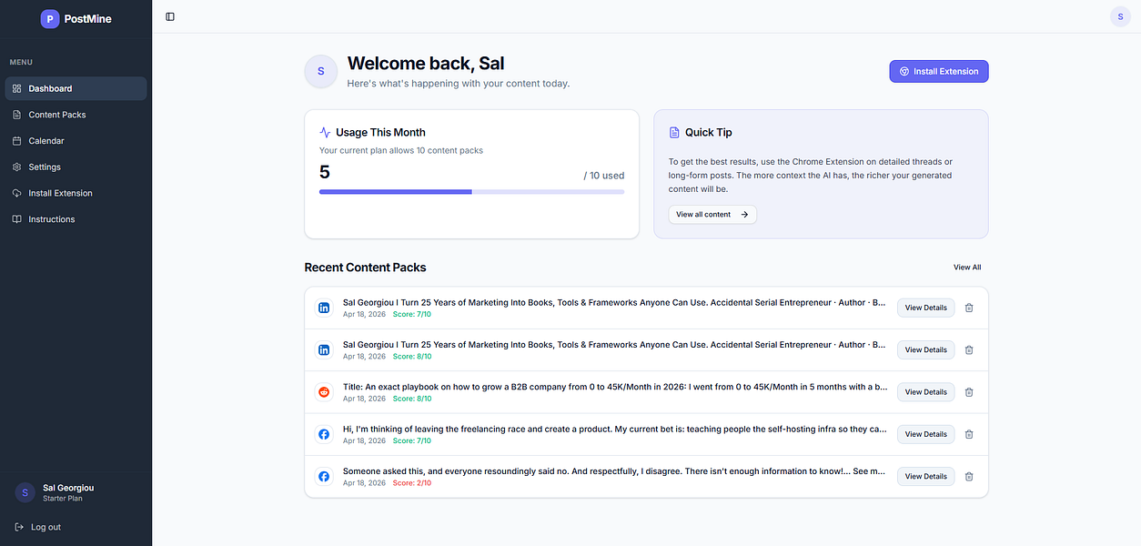Open the B2B company playbook pack title
Image resolution: width=1141 pixels, height=546 pixels.
tap(615, 387)
